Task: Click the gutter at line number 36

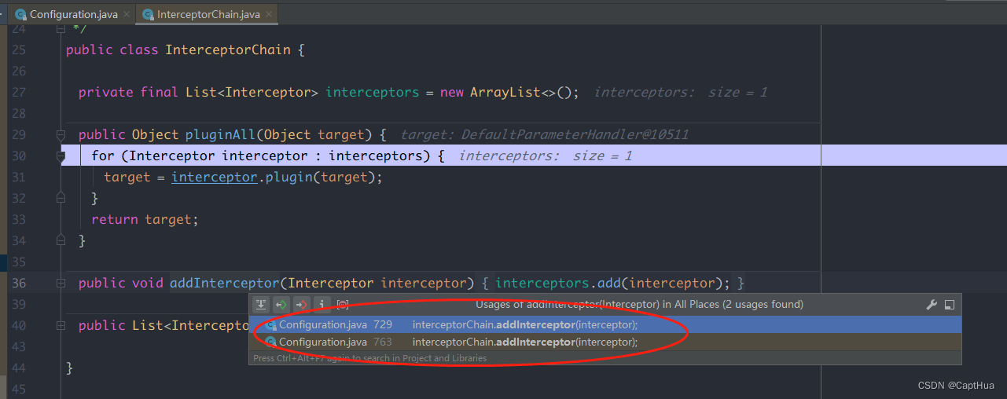Action: tap(19, 283)
